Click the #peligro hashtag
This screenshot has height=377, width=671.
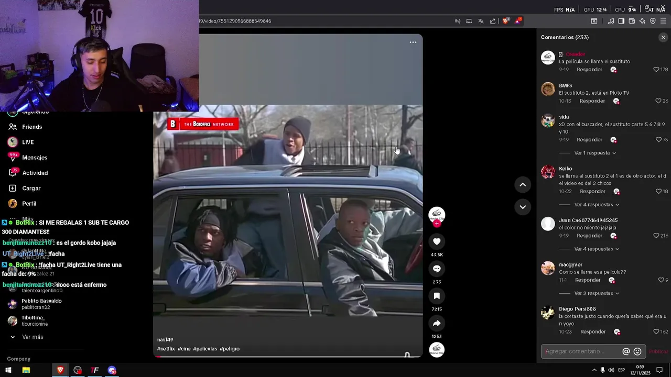click(230, 349)
